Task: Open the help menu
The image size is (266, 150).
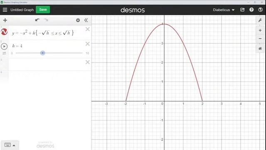Action: 251,10
